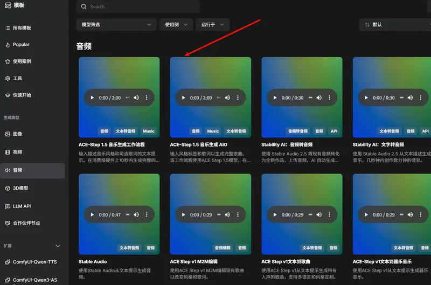Play the ACE-Step 1.5 音乐生成工作流程 audio preview
The height and width of the screenshot is (285, 431).
(92, 98)
